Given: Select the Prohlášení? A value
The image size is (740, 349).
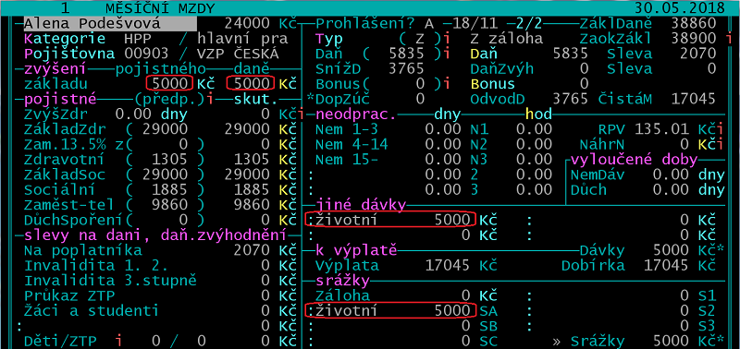Looking at the screenshot, I should (x=429, y=23).
